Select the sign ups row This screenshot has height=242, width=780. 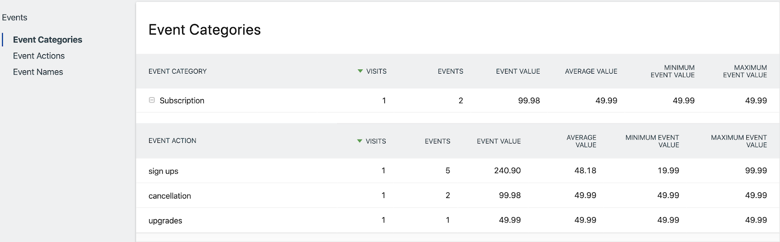(163, 171)
